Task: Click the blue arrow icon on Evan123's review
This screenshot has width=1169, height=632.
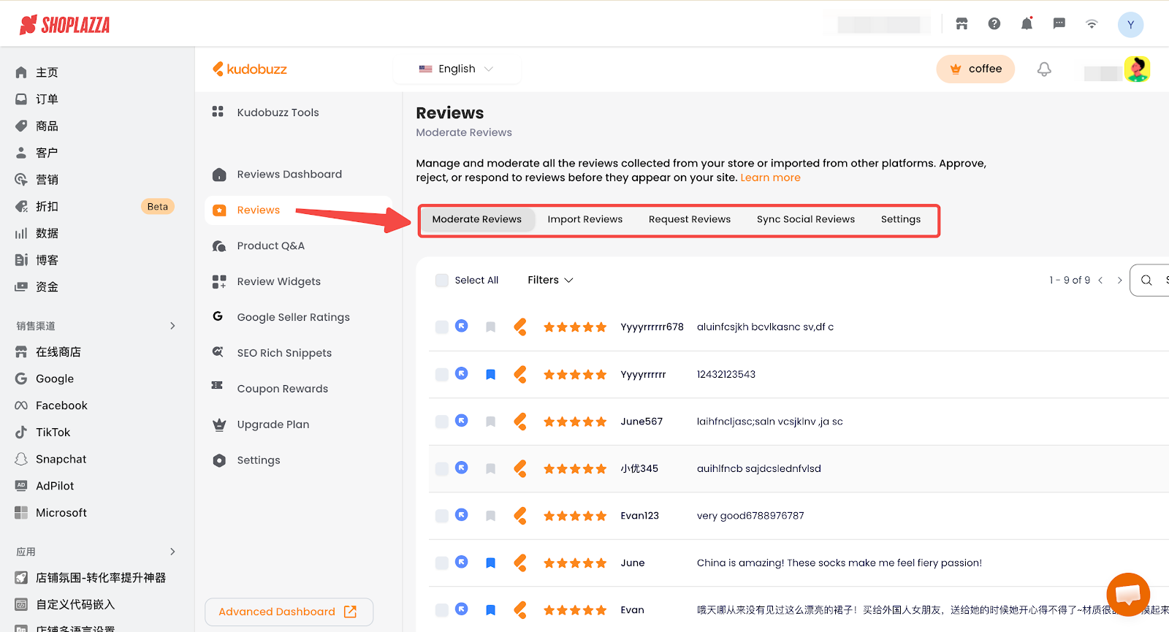Action: (462, 515)
